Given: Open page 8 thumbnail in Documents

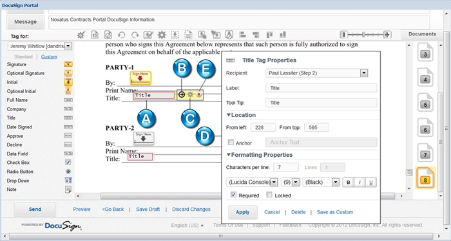Looking at the screenshot, I should [425, 178].
